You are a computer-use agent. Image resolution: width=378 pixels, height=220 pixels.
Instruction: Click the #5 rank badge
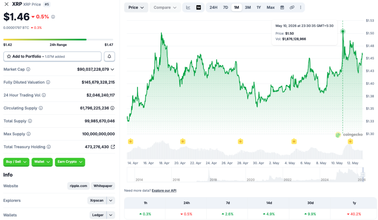(x=47, y=4)
